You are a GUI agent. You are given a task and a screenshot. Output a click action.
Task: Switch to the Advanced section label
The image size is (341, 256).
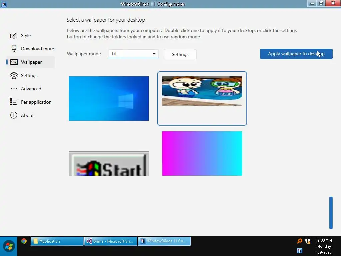pos(31,89)
